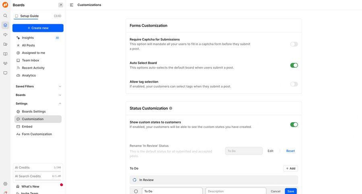Open the roadmap signpost icon in rail
Image resolution: width=362 pixels, height=194 pixels.
[x=5, y=35]
